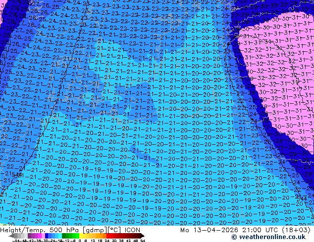Click the bright red legend swatch at 24
The height and width of the screenshot is (242, 314).
point(108,236)
